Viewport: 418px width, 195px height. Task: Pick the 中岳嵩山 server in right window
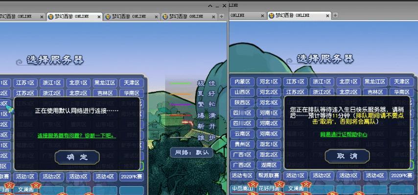tap(242, 189)
